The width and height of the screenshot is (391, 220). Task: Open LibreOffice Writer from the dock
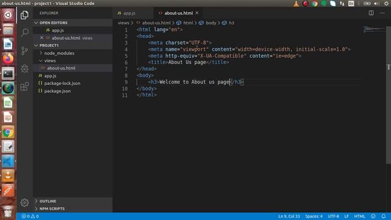(x=8, y=44)
